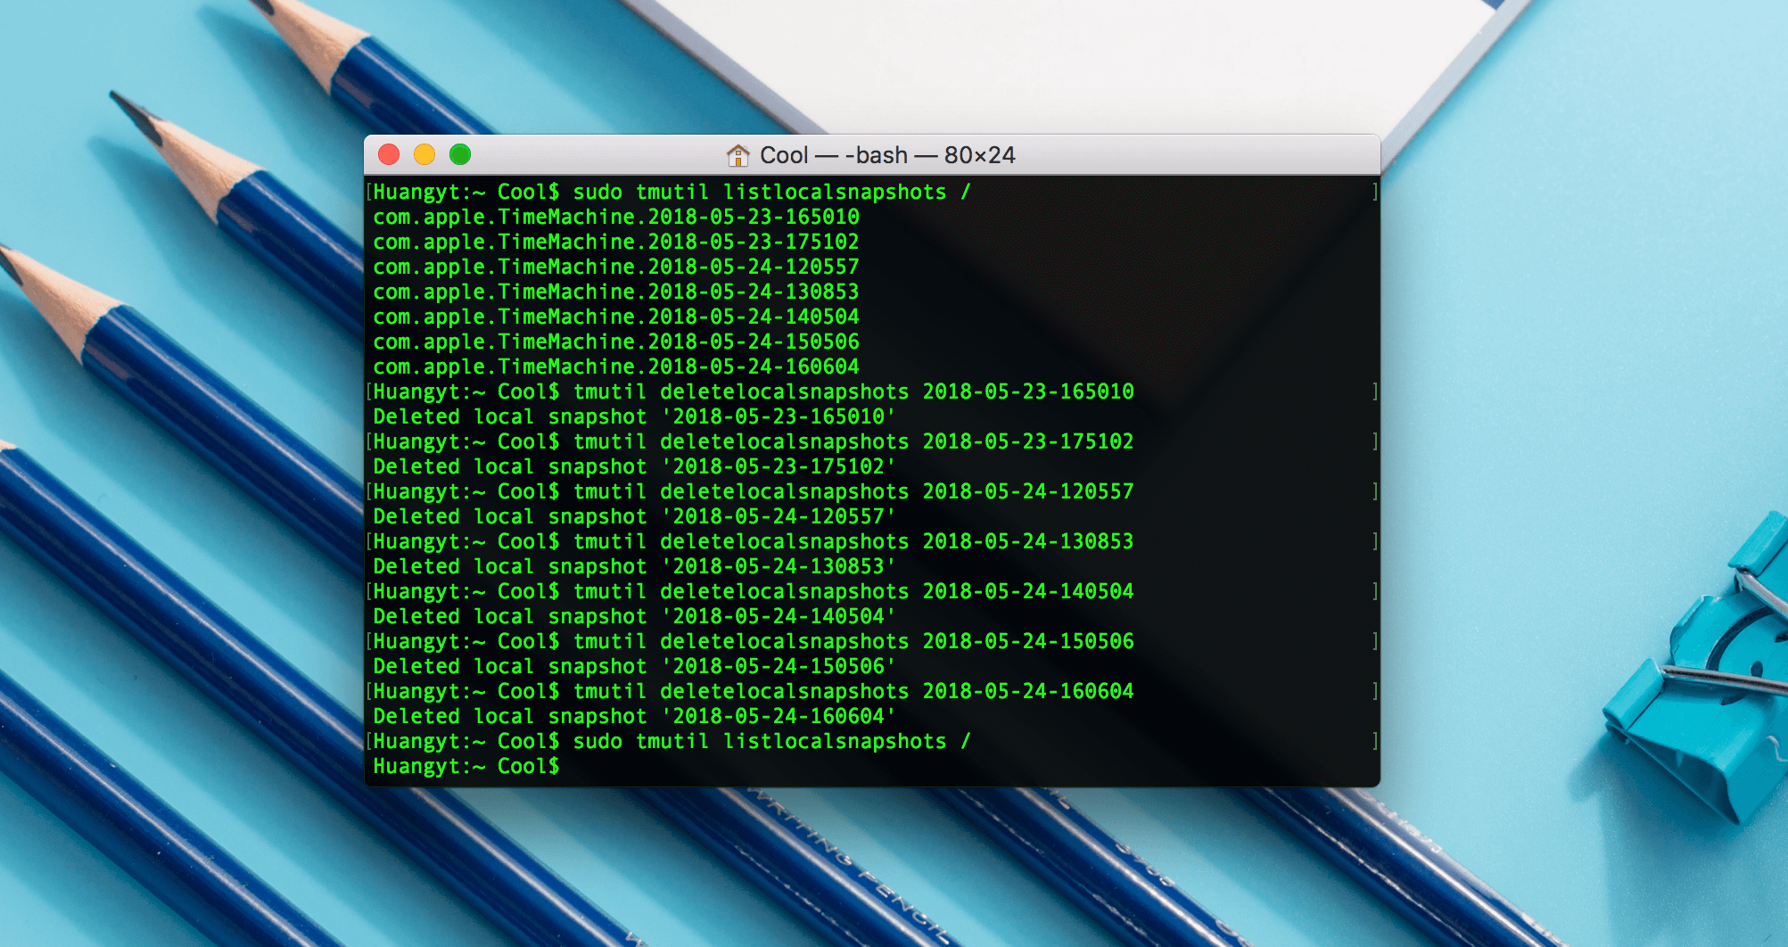The height and width of the screenshot is (947, 1788).
Task: Click "Deleted local snapshot '2018-05-23-165010'" line
Action: [634, 416]
